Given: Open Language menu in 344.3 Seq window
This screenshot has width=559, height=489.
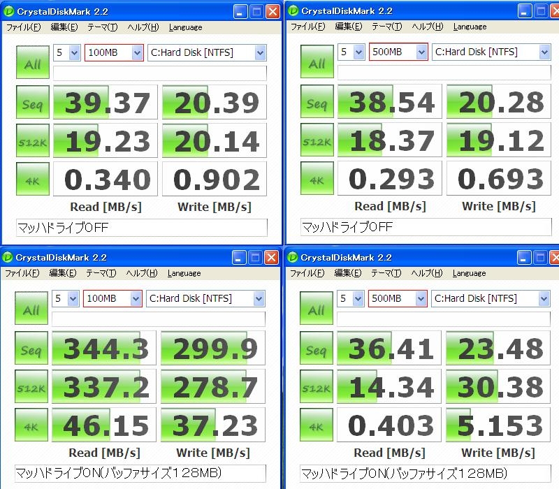Looking at the screenshot, I should (x=184, y=273).
